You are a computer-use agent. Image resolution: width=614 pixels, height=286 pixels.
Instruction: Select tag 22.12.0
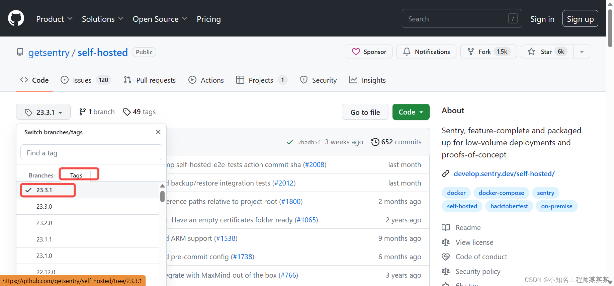(87, 272)
